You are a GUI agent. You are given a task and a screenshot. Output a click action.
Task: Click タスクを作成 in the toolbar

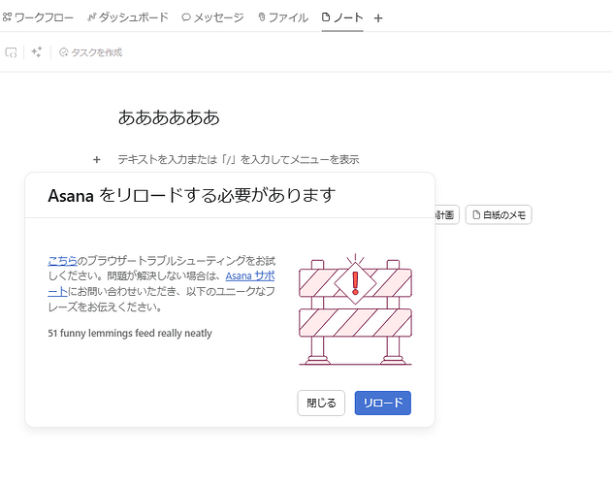[90, 52]
